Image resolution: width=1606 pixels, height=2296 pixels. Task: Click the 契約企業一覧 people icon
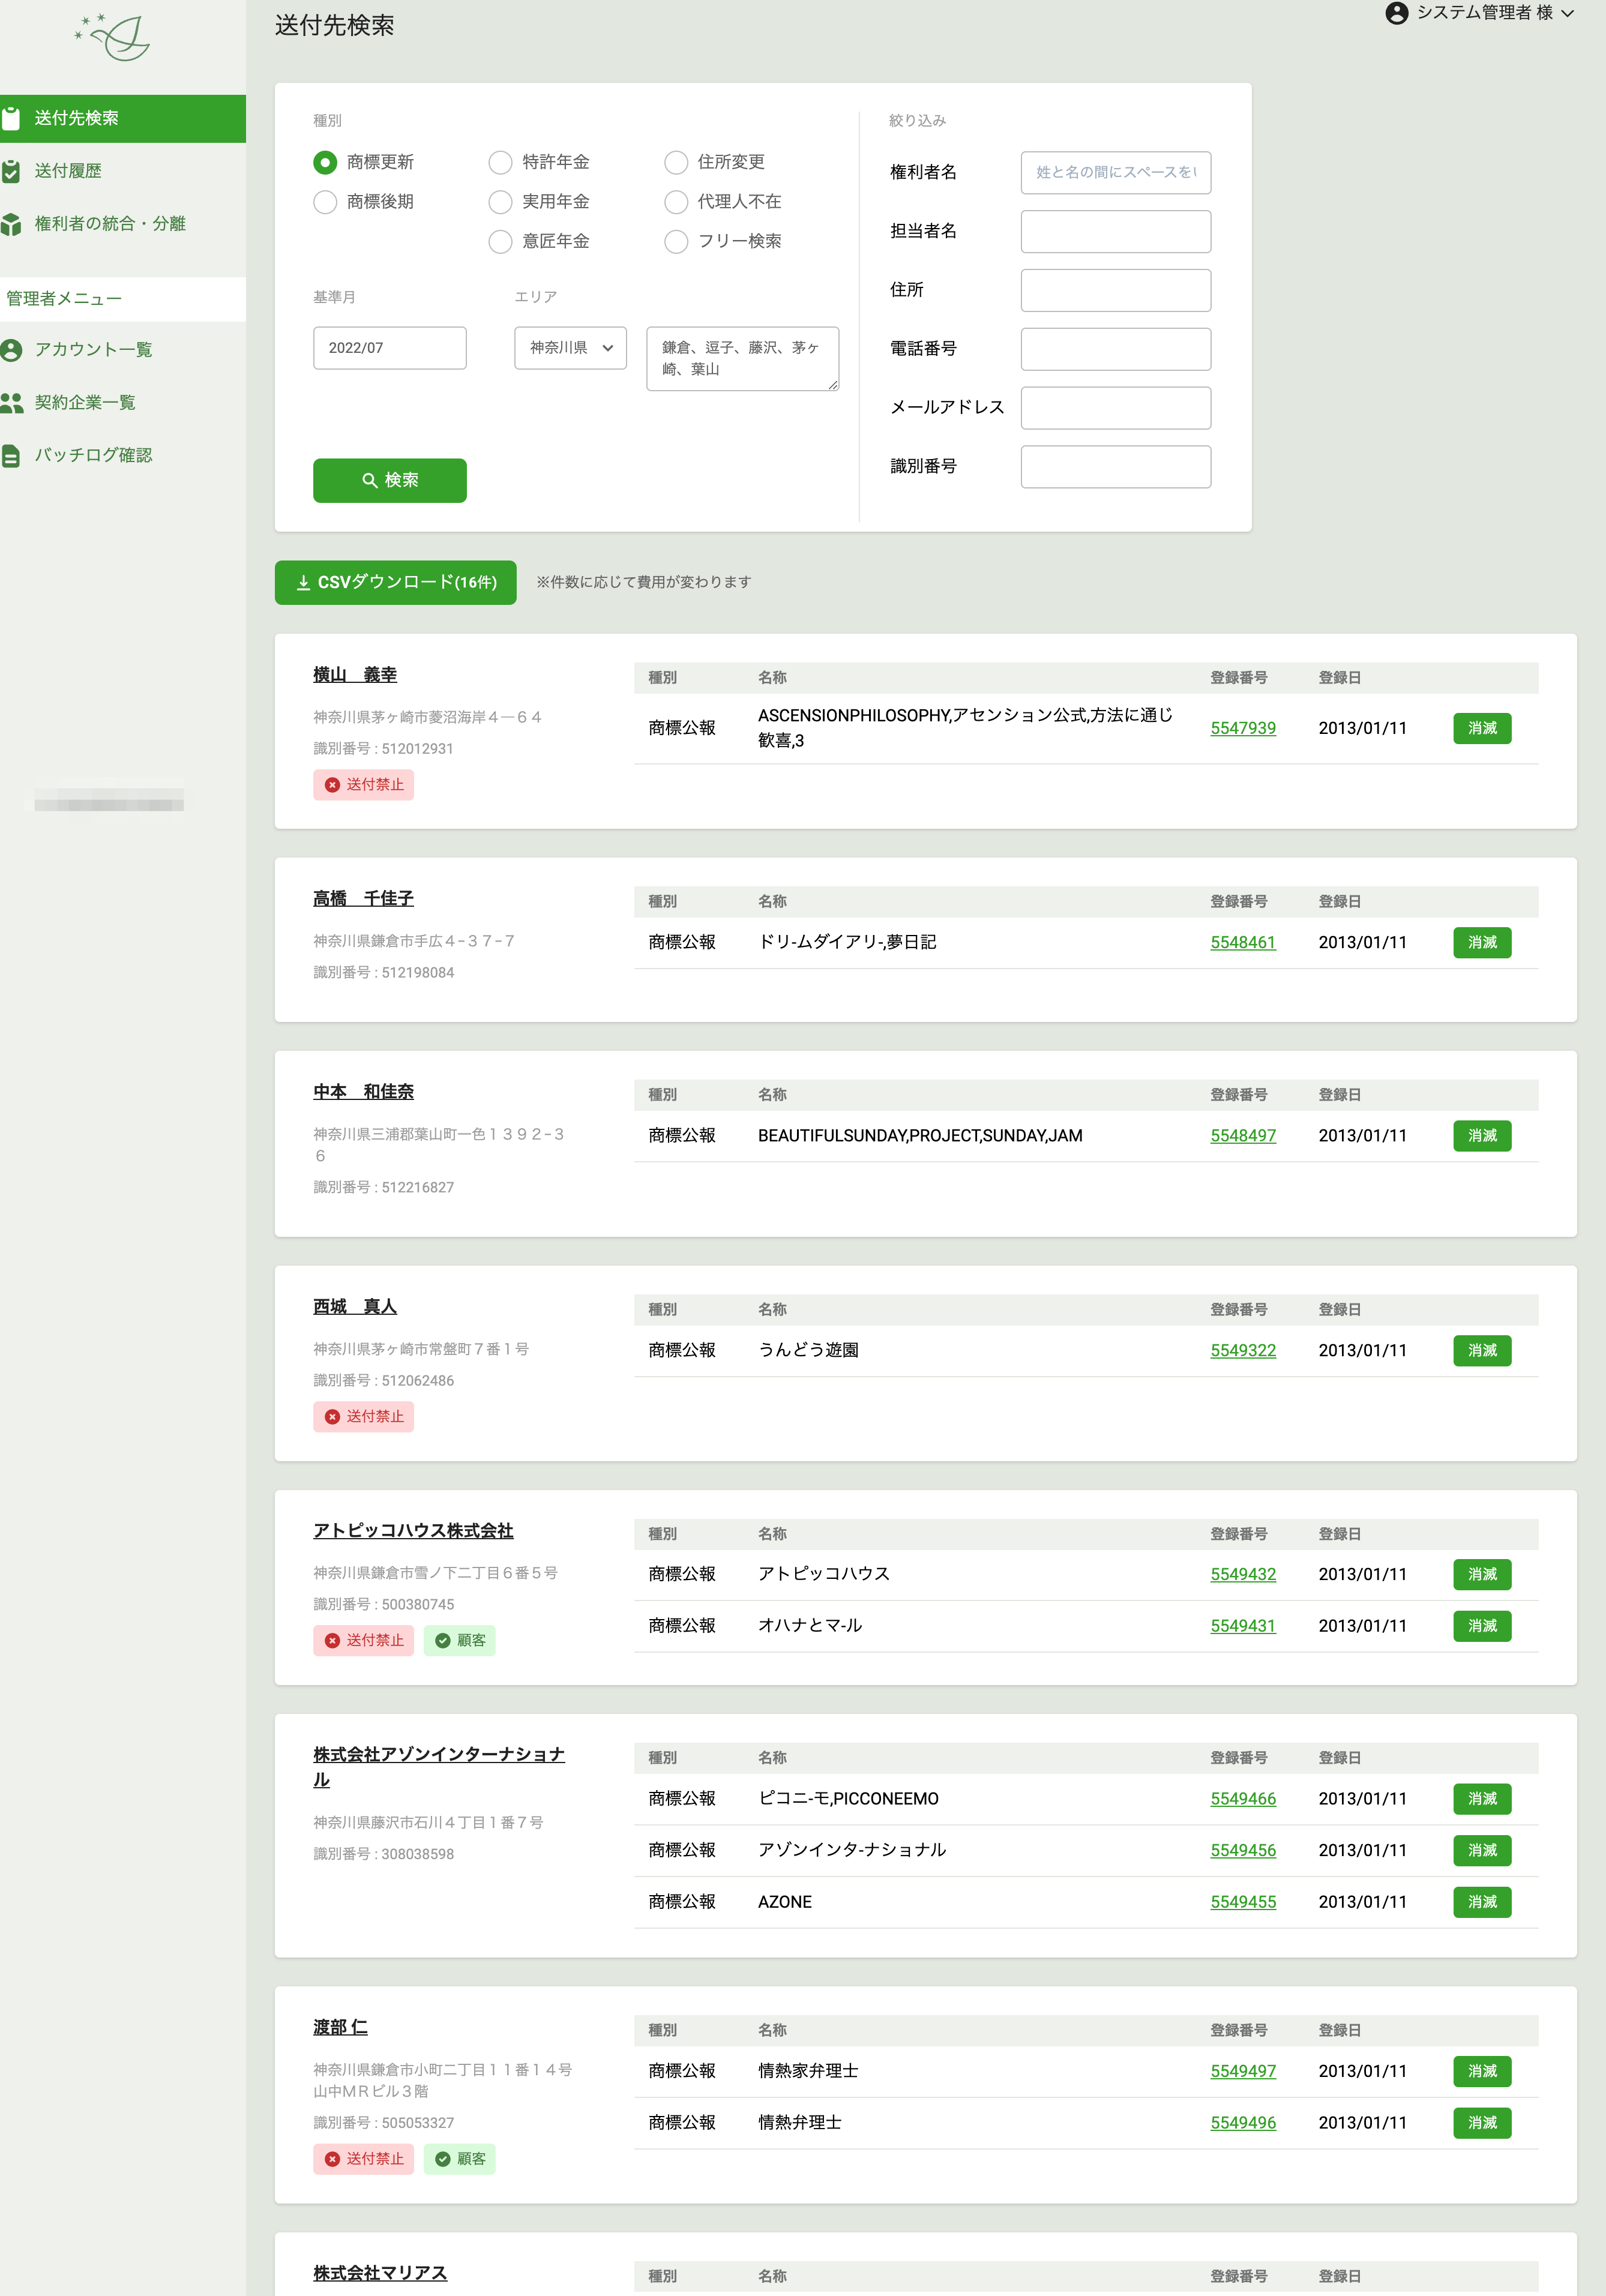(x=11, y=403)
